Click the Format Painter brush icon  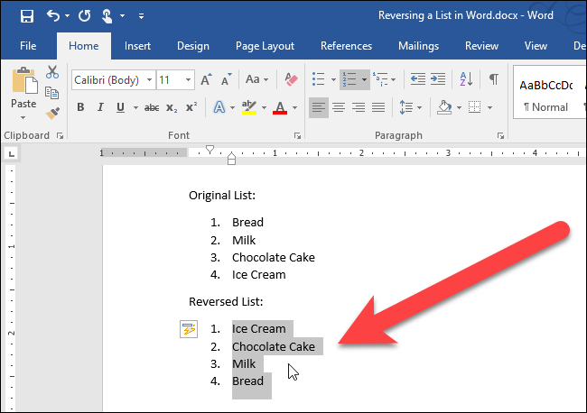click(52, 114)
